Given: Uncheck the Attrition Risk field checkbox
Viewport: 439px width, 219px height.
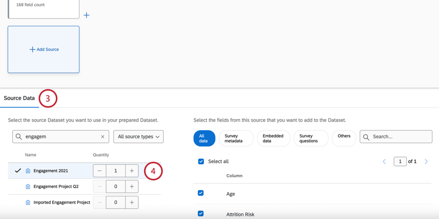Looking at the screenshot, I should pos(201,214).
